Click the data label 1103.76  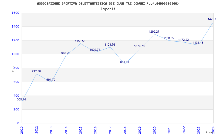point(110,45)
